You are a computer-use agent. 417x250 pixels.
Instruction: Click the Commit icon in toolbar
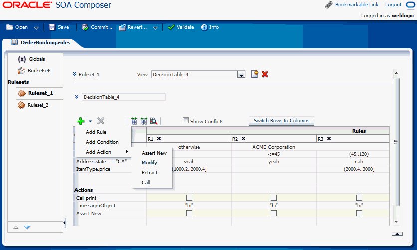85,27
